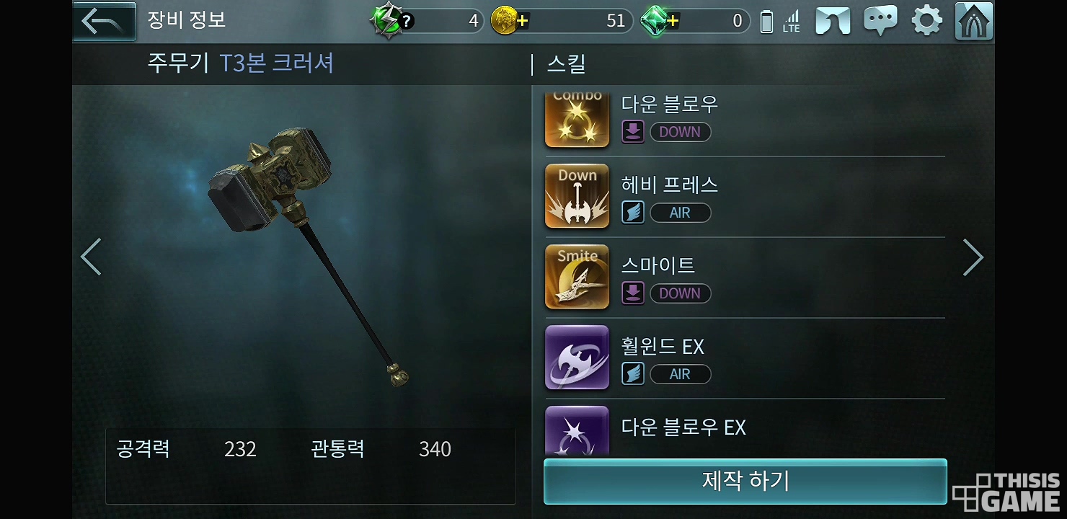1067x519 pixels.
Task: Open the costume pants icon
Action: coord(833,22)
